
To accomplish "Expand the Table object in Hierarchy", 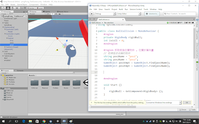I will (x=3, y=23).
